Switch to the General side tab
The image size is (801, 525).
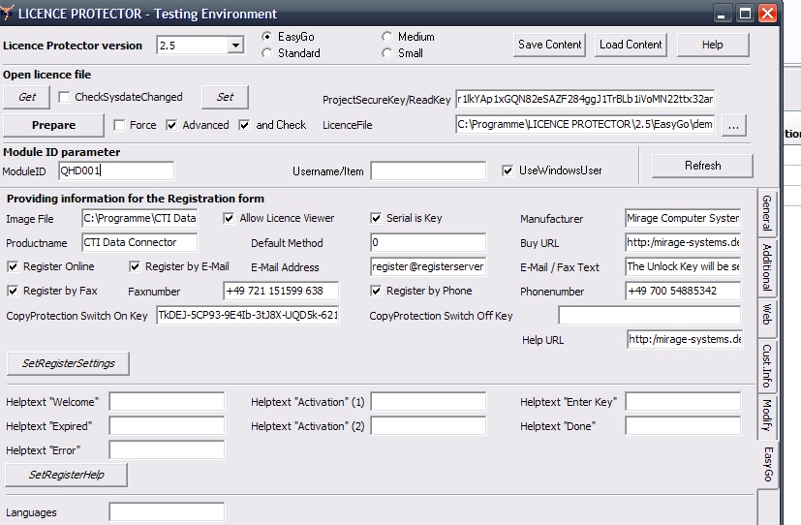tap(767, 214)
